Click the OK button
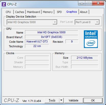This screenshot has width=106, height=105. (93, 100)
